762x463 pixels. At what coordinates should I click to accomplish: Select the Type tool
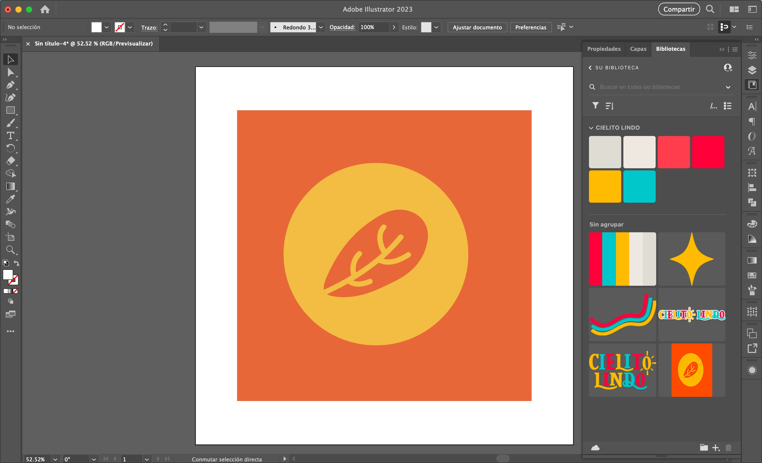pos(10,135)
